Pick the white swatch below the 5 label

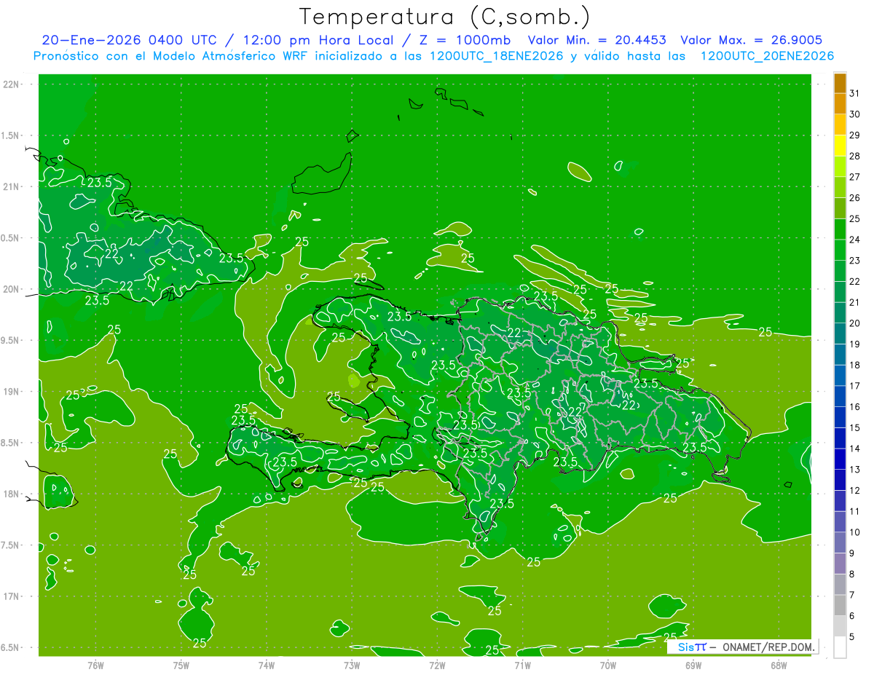coord(840,647)
